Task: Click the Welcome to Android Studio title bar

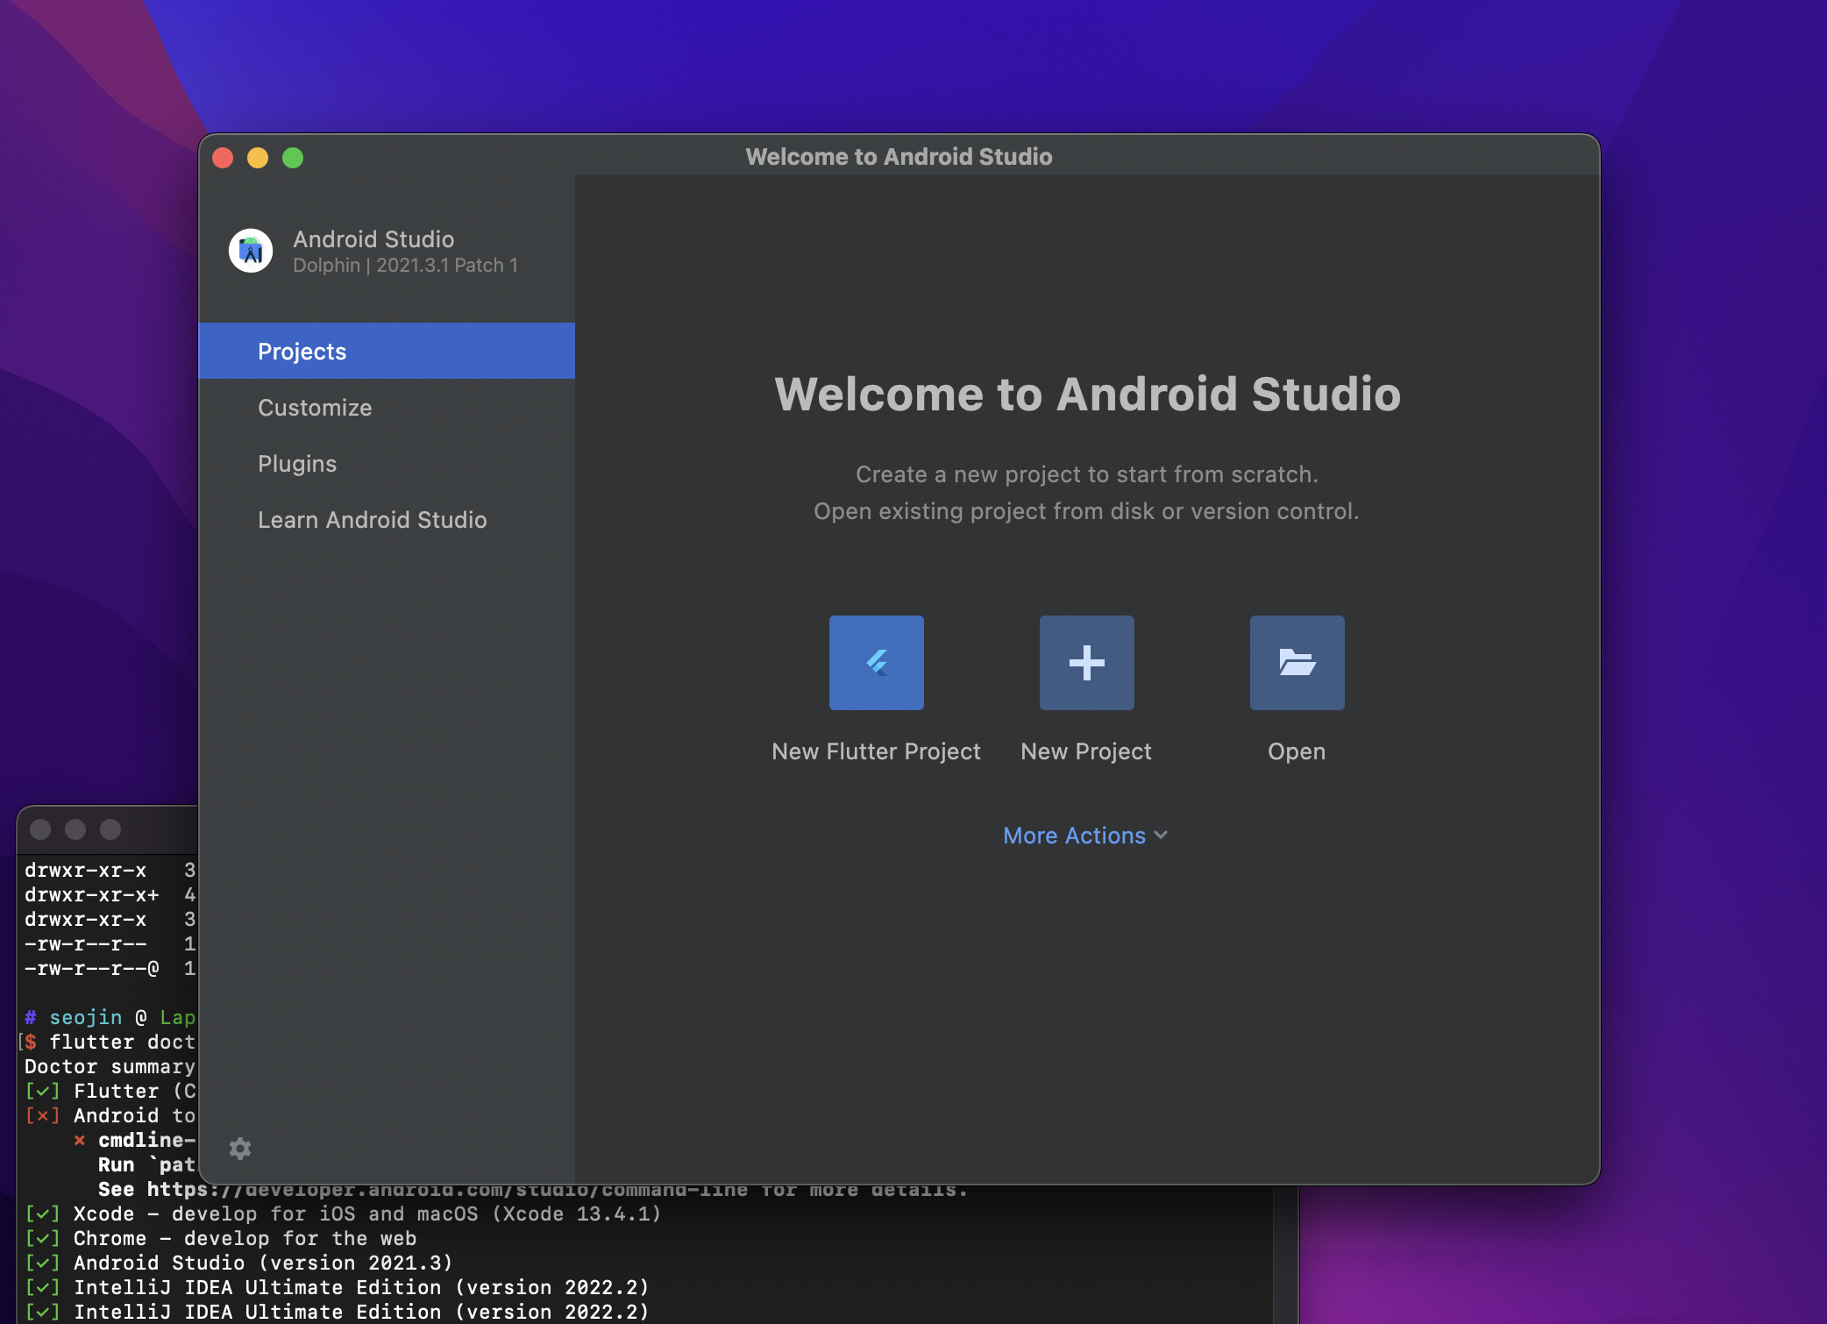Action: tap(899, 156)
